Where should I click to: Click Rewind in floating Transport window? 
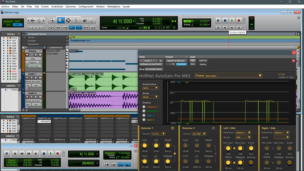click(x=22, y=153)
